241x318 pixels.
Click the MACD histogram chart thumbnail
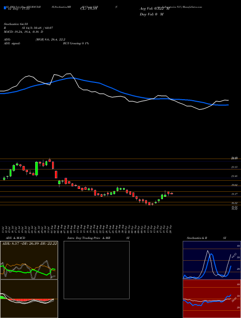pyautogui.click(x=29, y=299)
